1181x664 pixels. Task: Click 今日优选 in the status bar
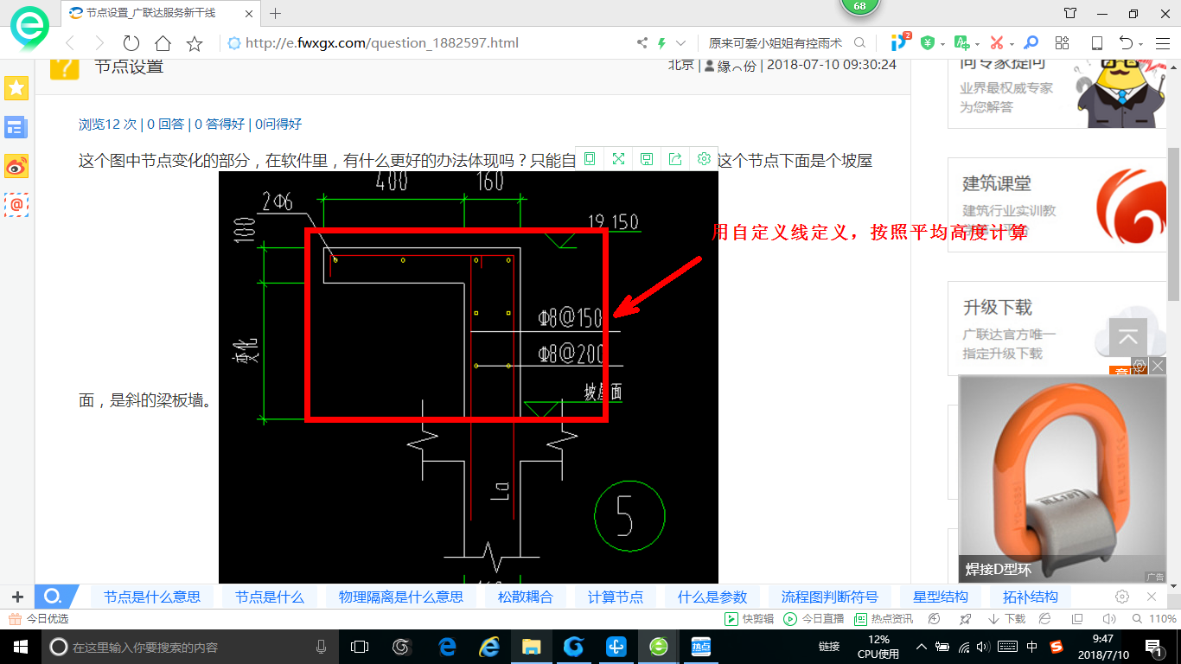(39, 619)
